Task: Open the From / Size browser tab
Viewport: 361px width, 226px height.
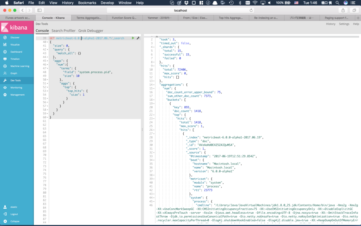Action: click(x=195, y=18)
